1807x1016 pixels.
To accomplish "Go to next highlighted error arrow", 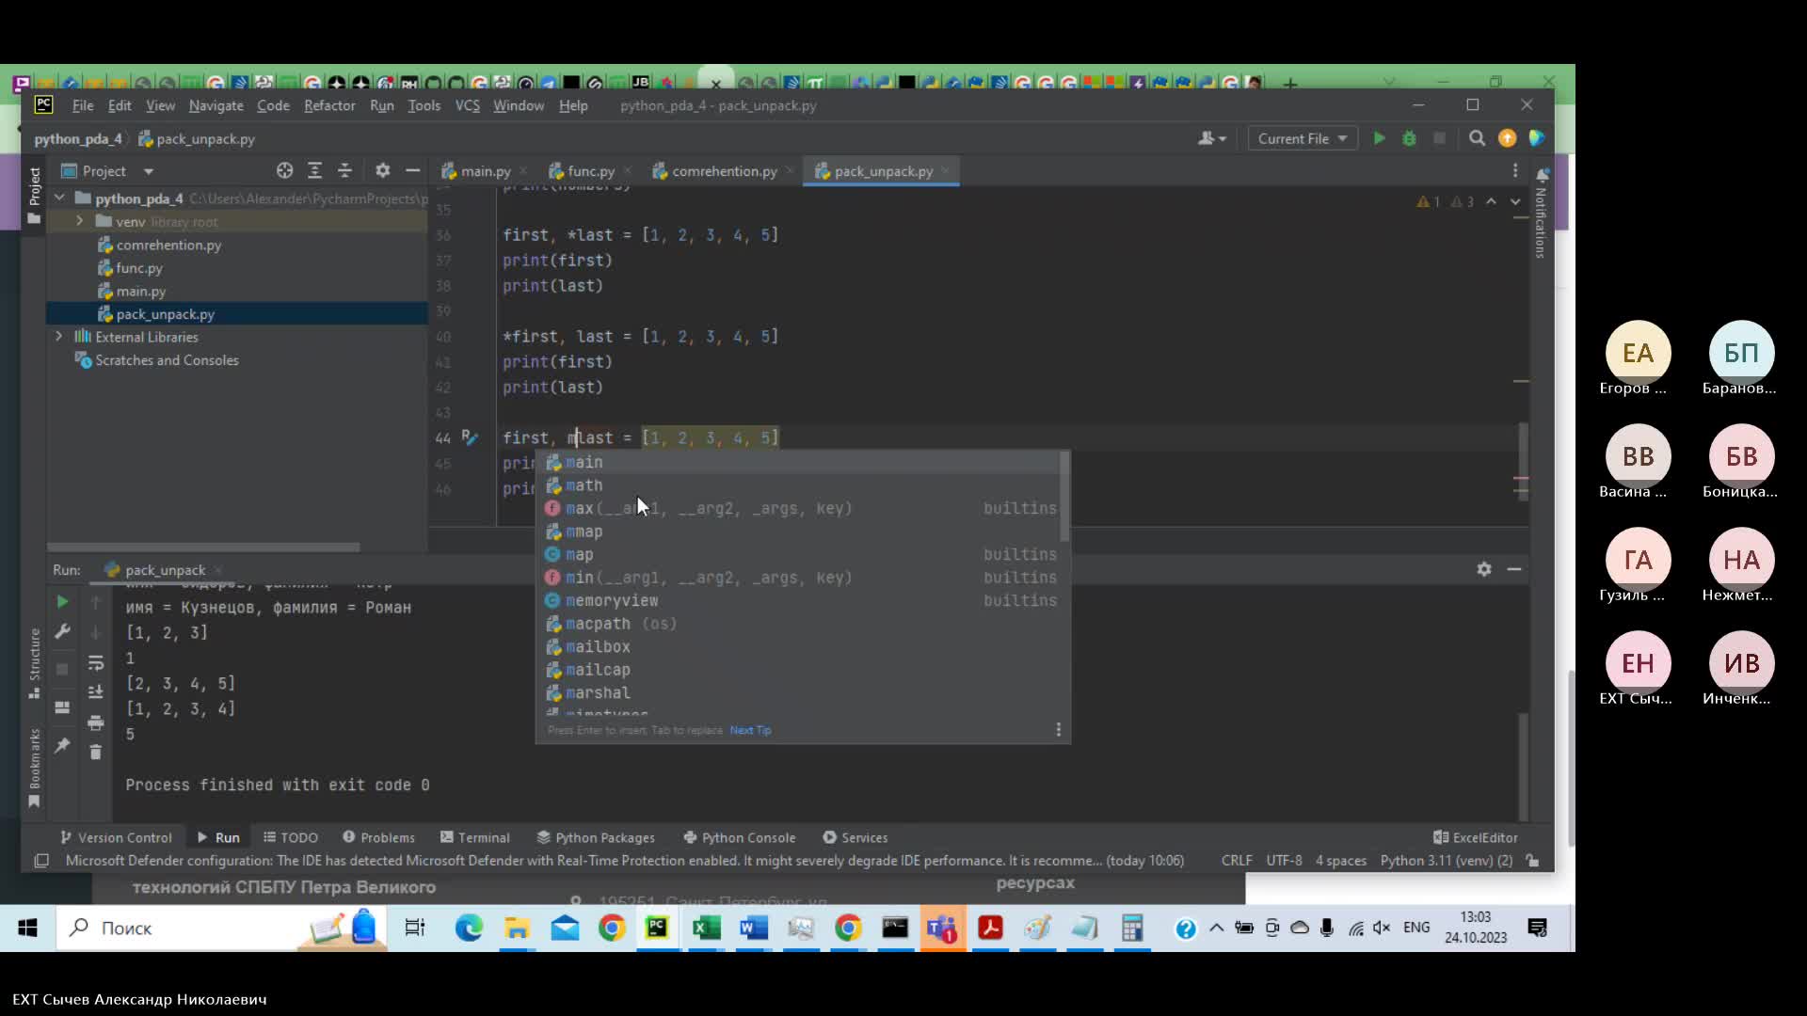I will point(1515,201).
